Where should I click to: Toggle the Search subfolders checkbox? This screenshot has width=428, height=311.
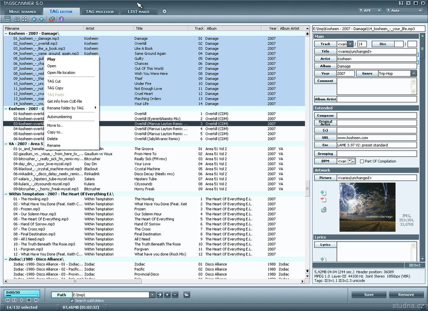pos(72,301)
